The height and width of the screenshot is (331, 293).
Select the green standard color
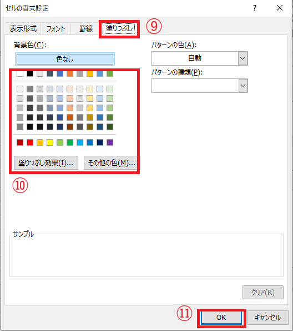pyautogui.click(x=70, y=142)
